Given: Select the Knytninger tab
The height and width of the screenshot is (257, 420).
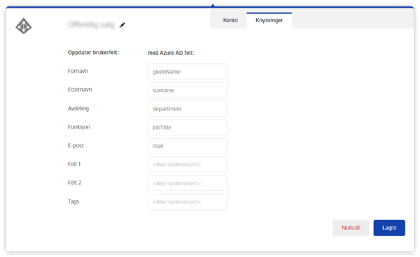Looking at the screenshot, I should click(269, 20).
